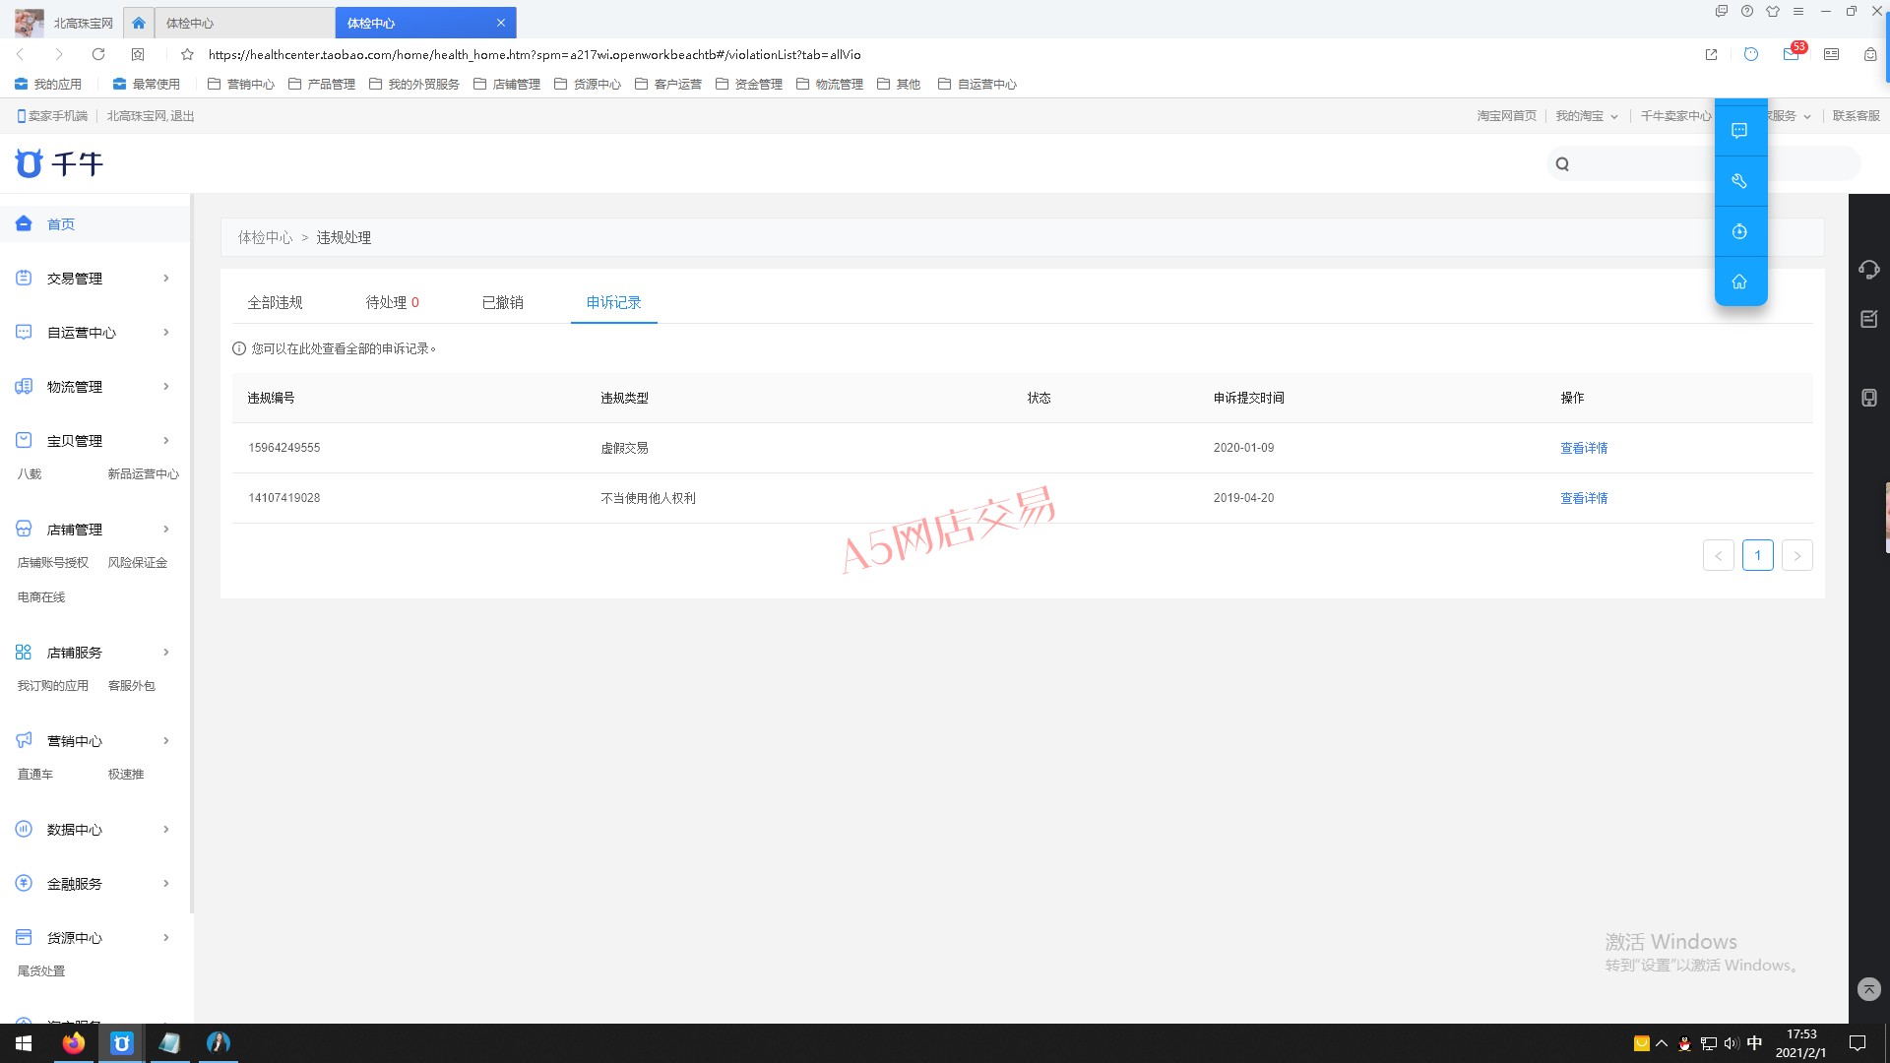Image resolution: width=1890 pixels, height=1063 pixels.
Task: Open 淘宝网首页 link at top
Action: 1506,116
